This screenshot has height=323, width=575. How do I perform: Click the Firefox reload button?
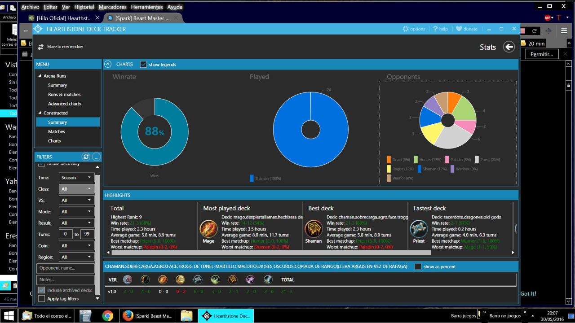534,31
